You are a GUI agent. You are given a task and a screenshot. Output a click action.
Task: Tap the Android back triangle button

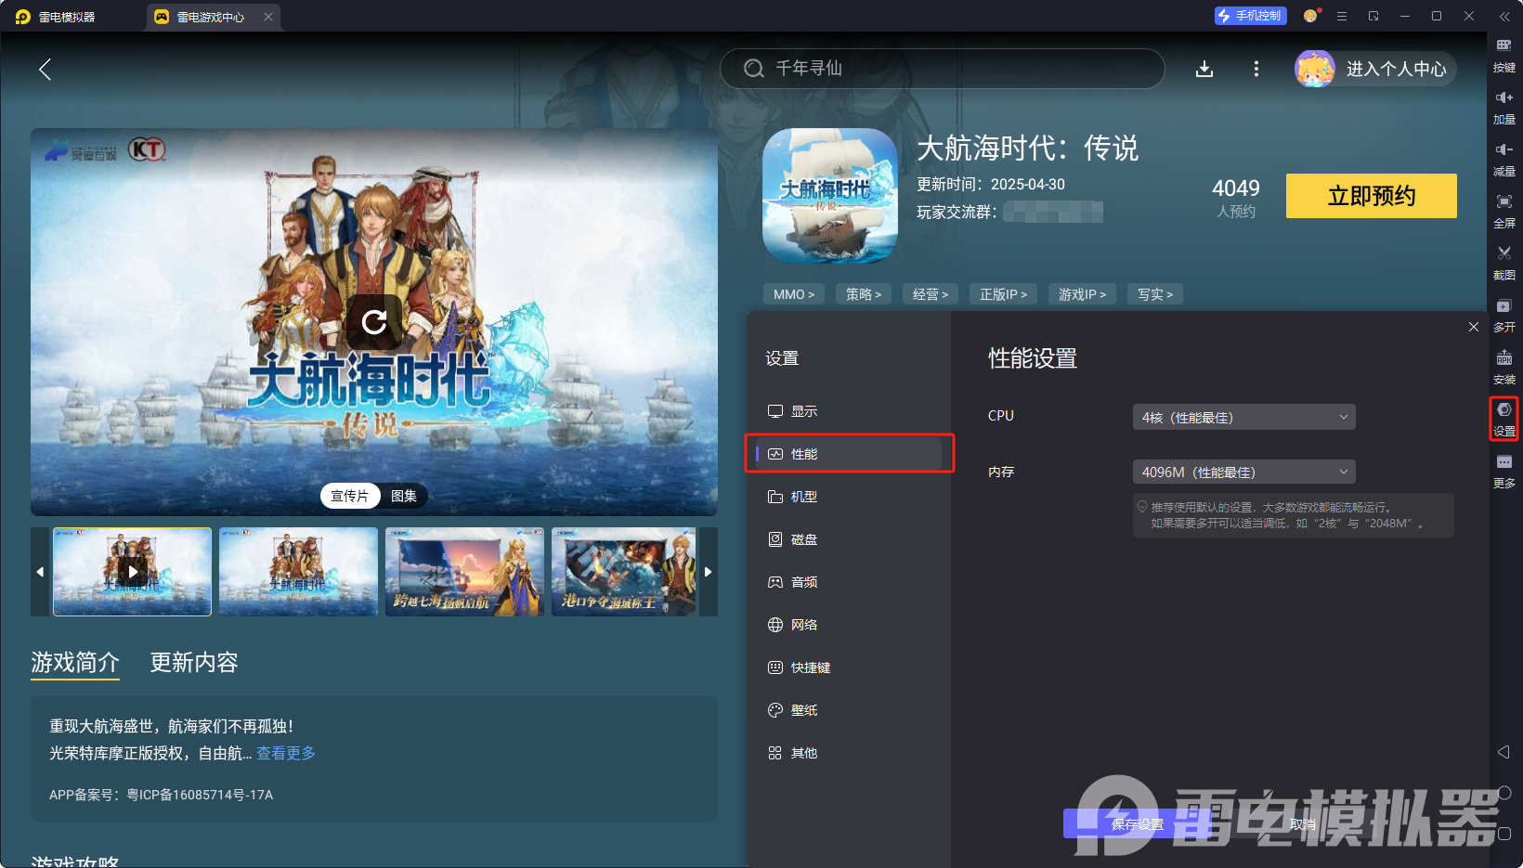pyautogui.click(x=1503, y=752)
